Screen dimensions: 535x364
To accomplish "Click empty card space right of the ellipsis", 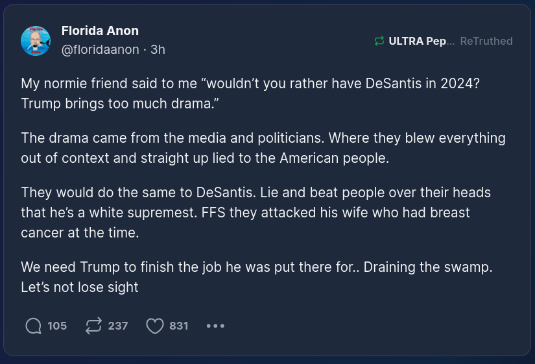I will (x=376, y=326).
